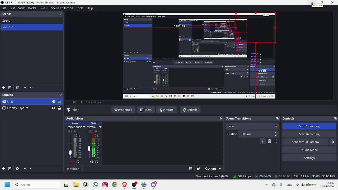The height and width of the screenshot is (190, 338).
Task: Show hidden system tray icons chevron
Action: pyautogui.click(x=267, y=185)
